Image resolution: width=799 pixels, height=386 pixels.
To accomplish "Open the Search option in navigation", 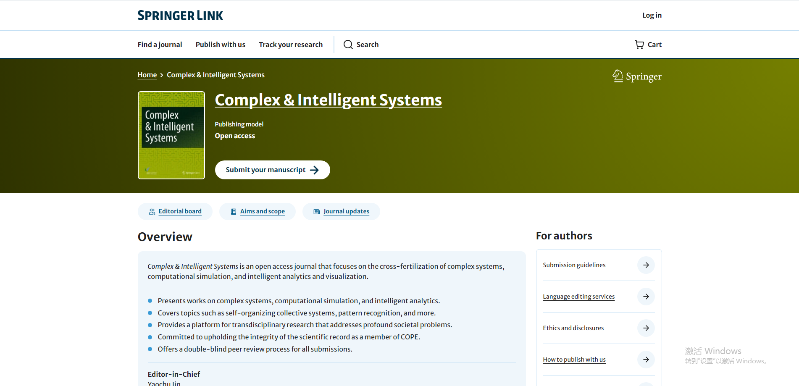I will pos(361,45).
